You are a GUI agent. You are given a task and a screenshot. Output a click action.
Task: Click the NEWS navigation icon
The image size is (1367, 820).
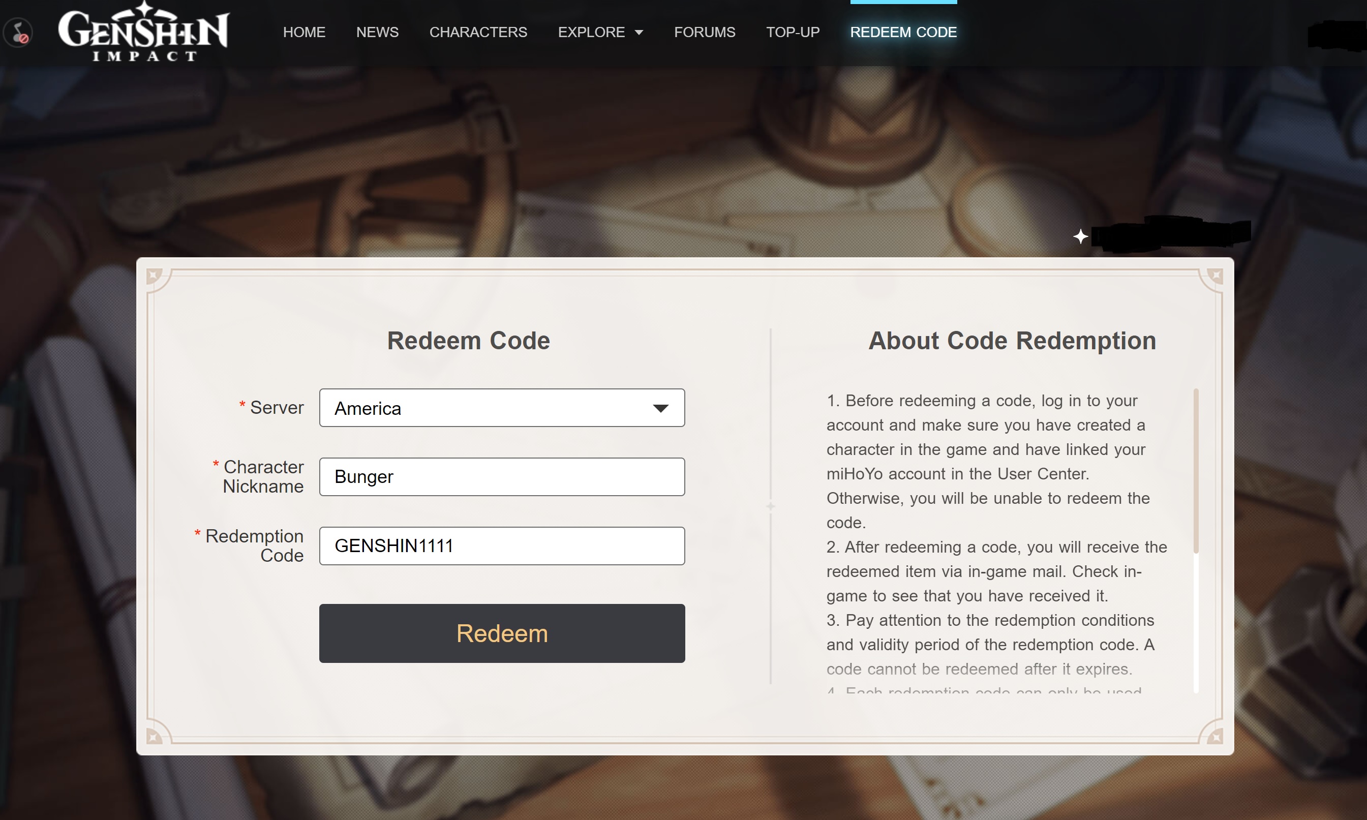pyautogui.click(x=377, y=32)
